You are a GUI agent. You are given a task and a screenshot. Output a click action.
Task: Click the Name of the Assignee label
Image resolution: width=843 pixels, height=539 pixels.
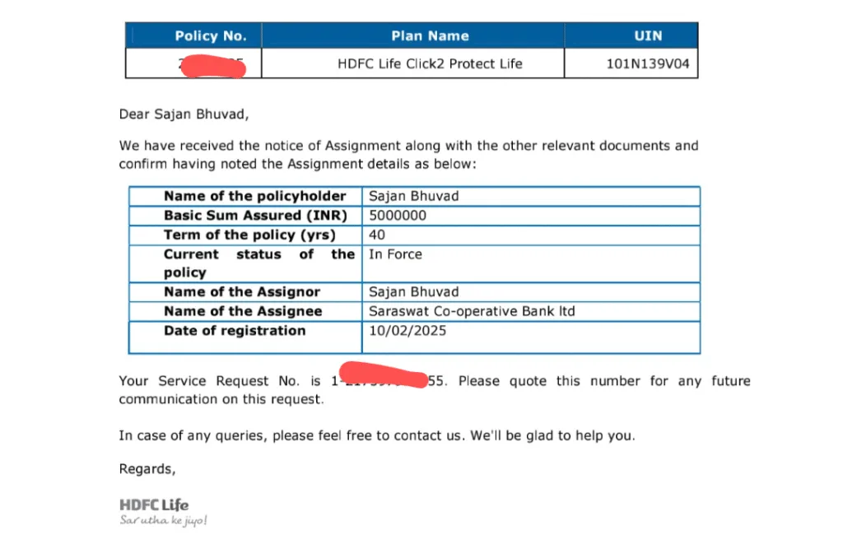pyautogui.click(x=243, y=311)
